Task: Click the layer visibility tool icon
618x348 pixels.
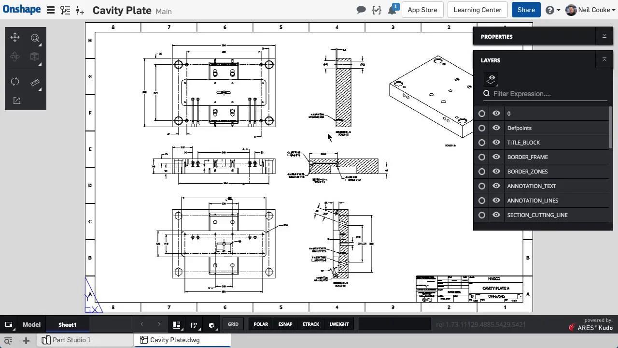Action: pos(491,79)
